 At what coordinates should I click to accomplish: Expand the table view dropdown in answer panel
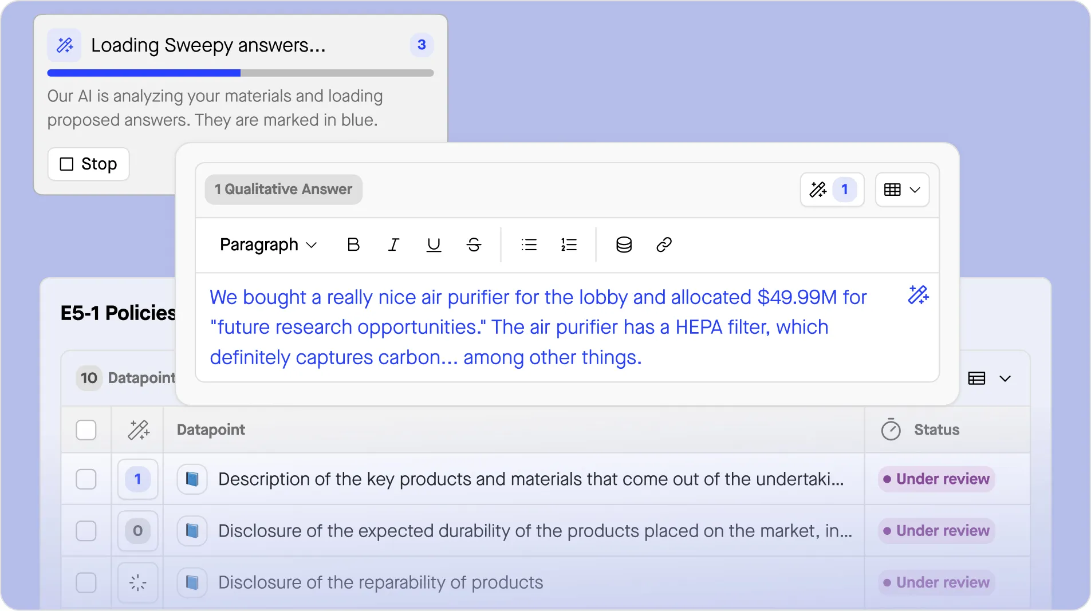(x=902, y=190)
